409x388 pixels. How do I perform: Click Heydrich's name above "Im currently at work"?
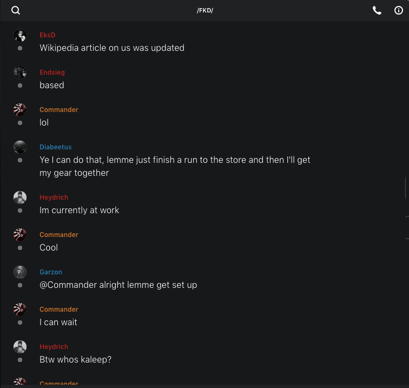(x=52, y=198)
